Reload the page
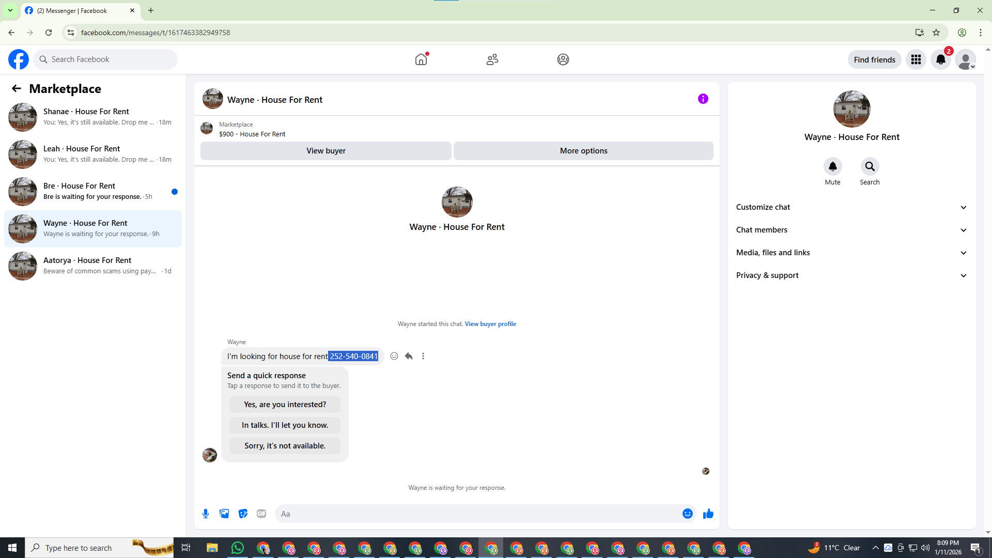Viewport: 992px width, 558px height. click(x=49, y=33)
